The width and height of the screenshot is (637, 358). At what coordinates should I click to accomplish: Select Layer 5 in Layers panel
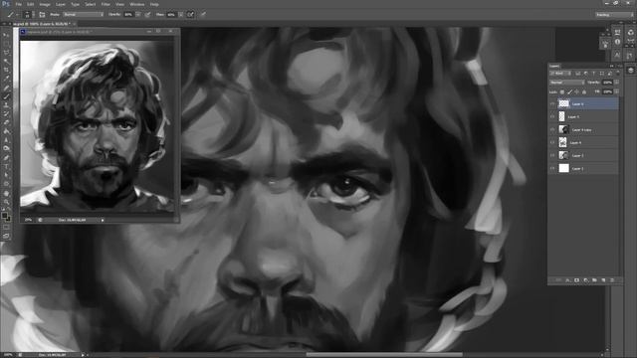pos(584,117)
